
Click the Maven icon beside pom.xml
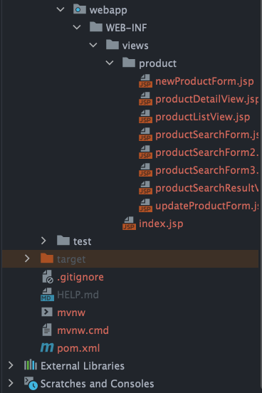(47, 347)
